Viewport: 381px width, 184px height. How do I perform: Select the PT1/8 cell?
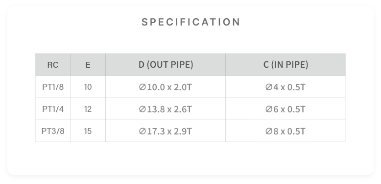(53, 87)
